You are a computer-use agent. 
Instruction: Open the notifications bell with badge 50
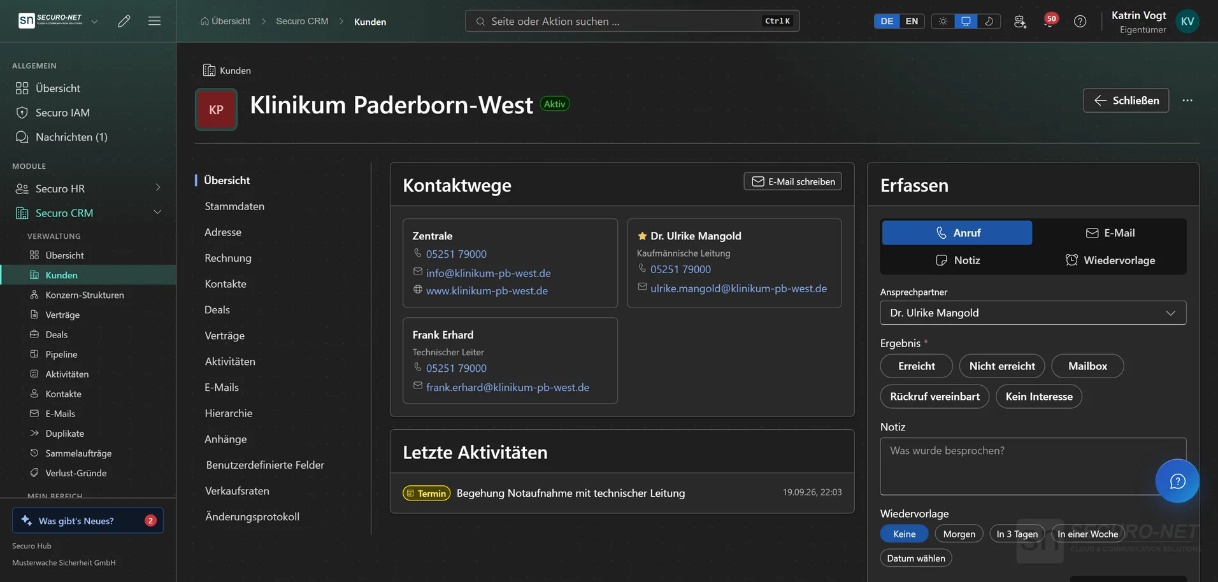[1049, 21]
